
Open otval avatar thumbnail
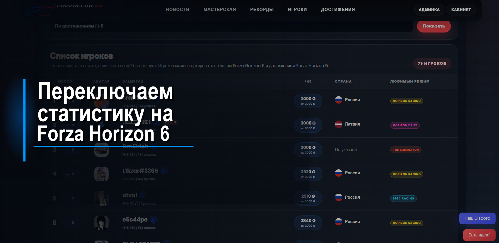pos(101,198)
